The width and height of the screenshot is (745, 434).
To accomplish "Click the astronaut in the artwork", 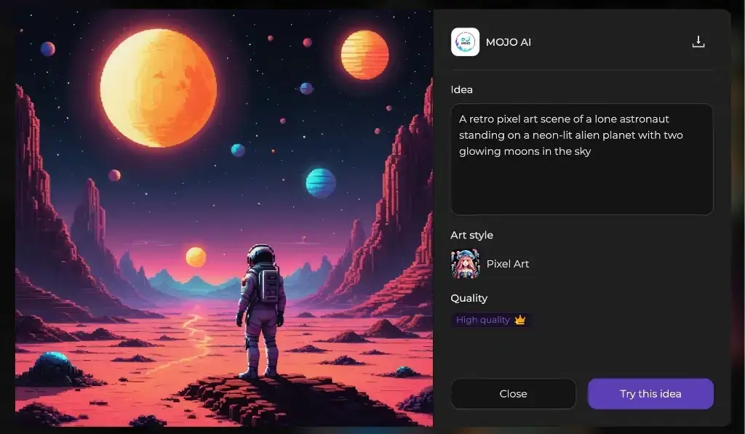I will 261,311.
